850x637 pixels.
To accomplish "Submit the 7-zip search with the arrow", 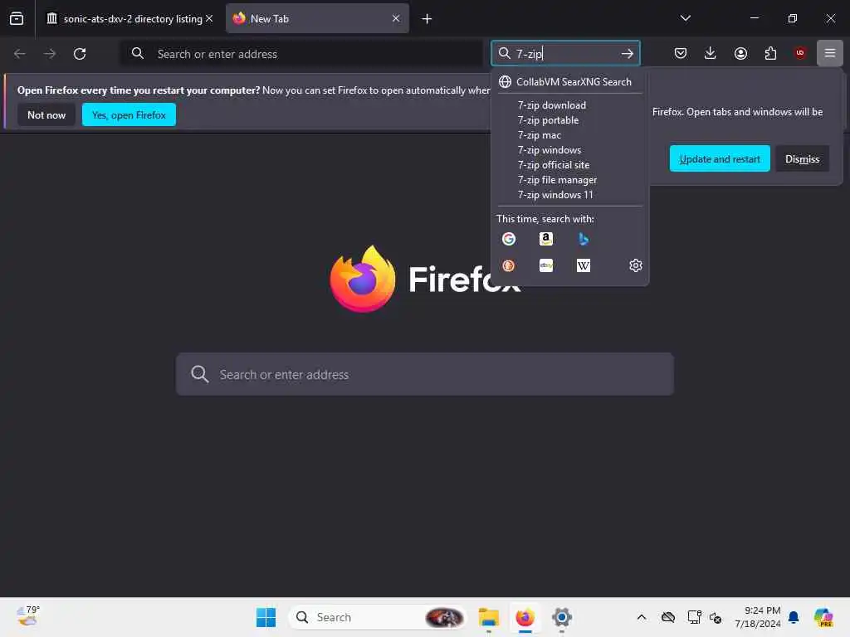I will (628, 54).
